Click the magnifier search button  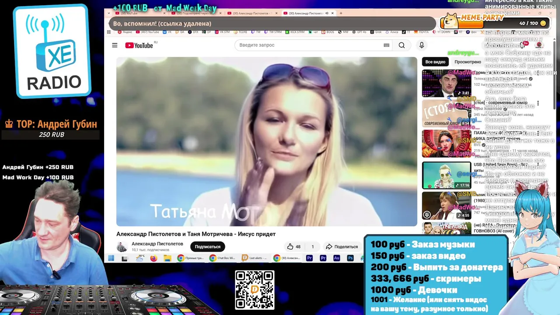[402, 45]
